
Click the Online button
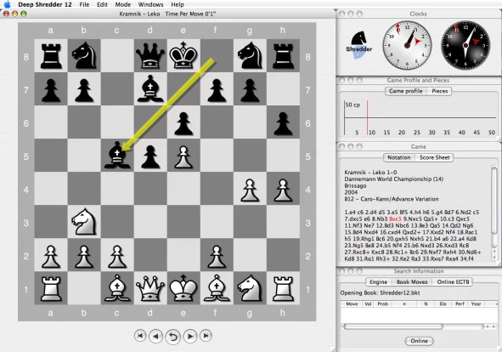click(x=419, y=341)
